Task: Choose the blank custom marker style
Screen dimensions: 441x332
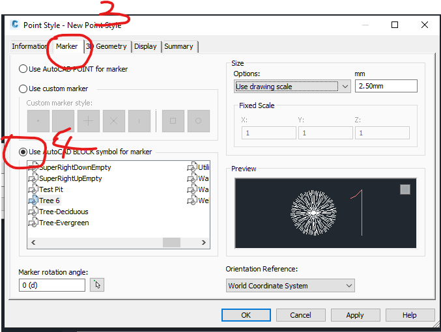Action: (x=63, y=121)
